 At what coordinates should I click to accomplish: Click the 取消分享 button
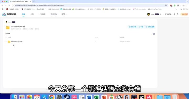(132, 27)
